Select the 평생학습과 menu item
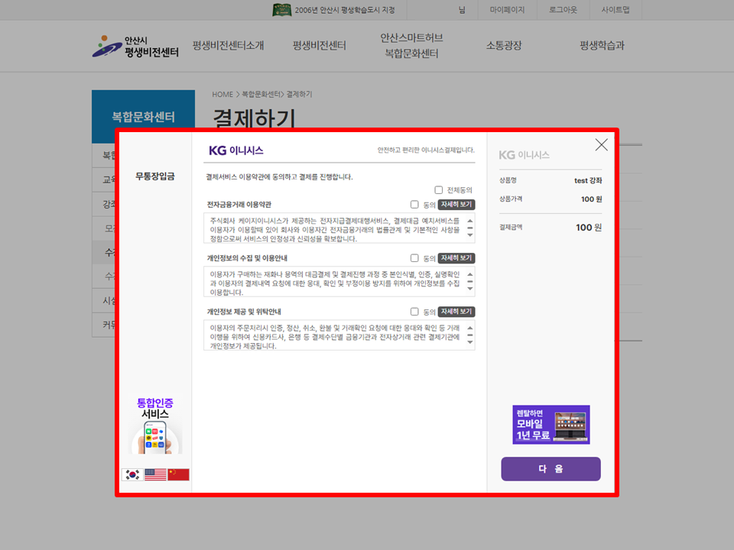Viewport: 734px width, 550px height. tap(601, 46)
